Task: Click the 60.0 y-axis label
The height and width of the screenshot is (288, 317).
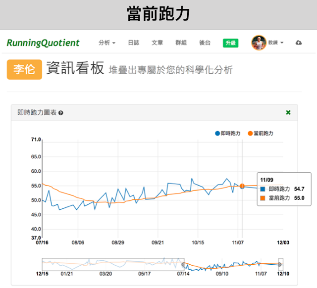Action: pos(36,171)
